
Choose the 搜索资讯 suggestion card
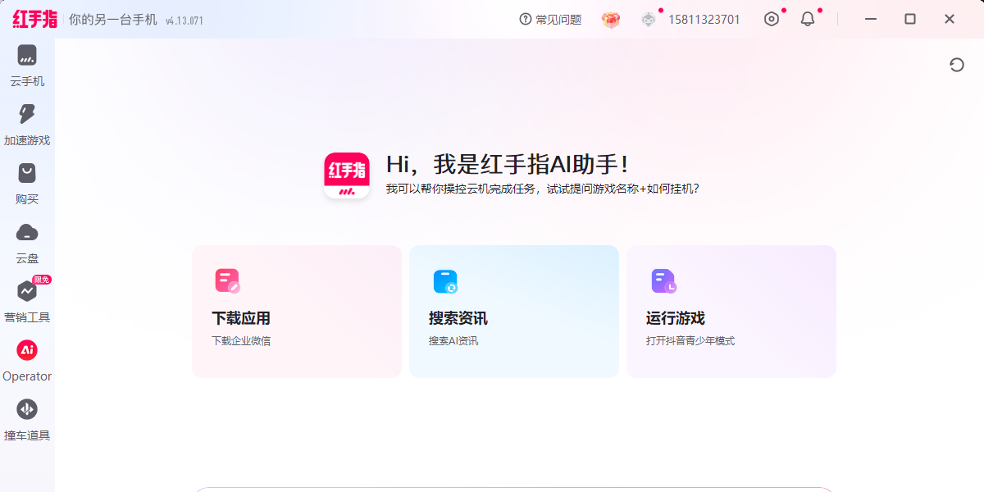click(x=514, y=312)
